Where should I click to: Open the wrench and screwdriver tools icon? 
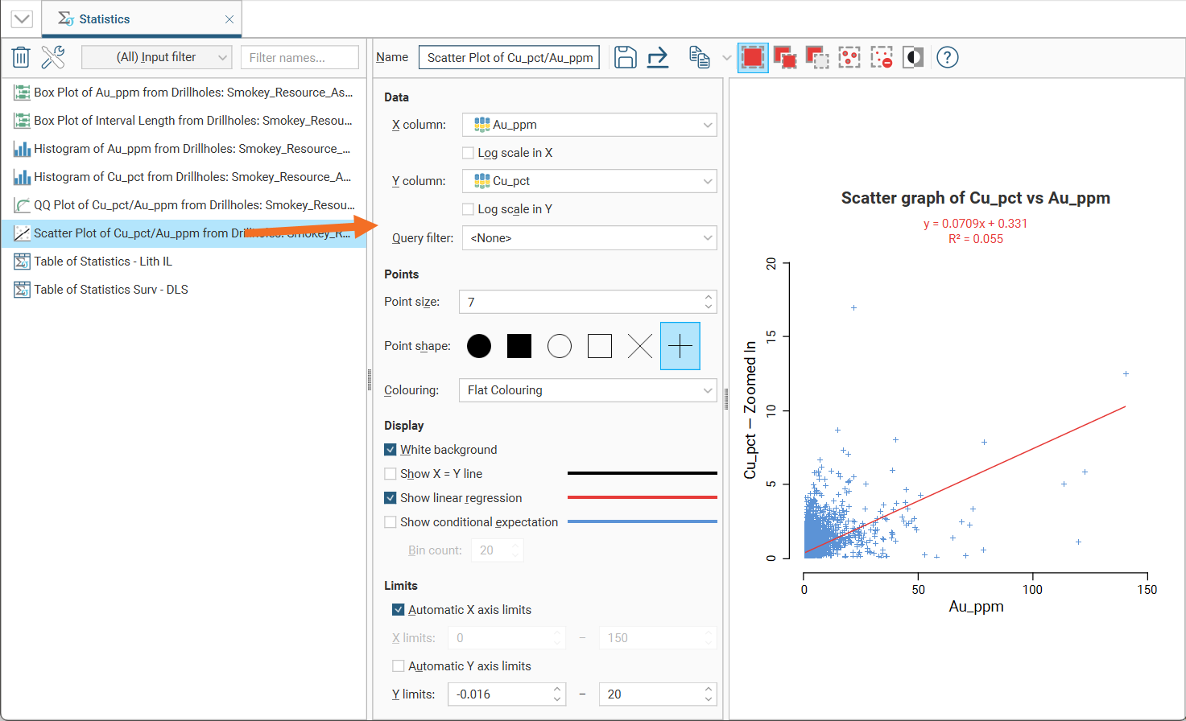point(52,57)
